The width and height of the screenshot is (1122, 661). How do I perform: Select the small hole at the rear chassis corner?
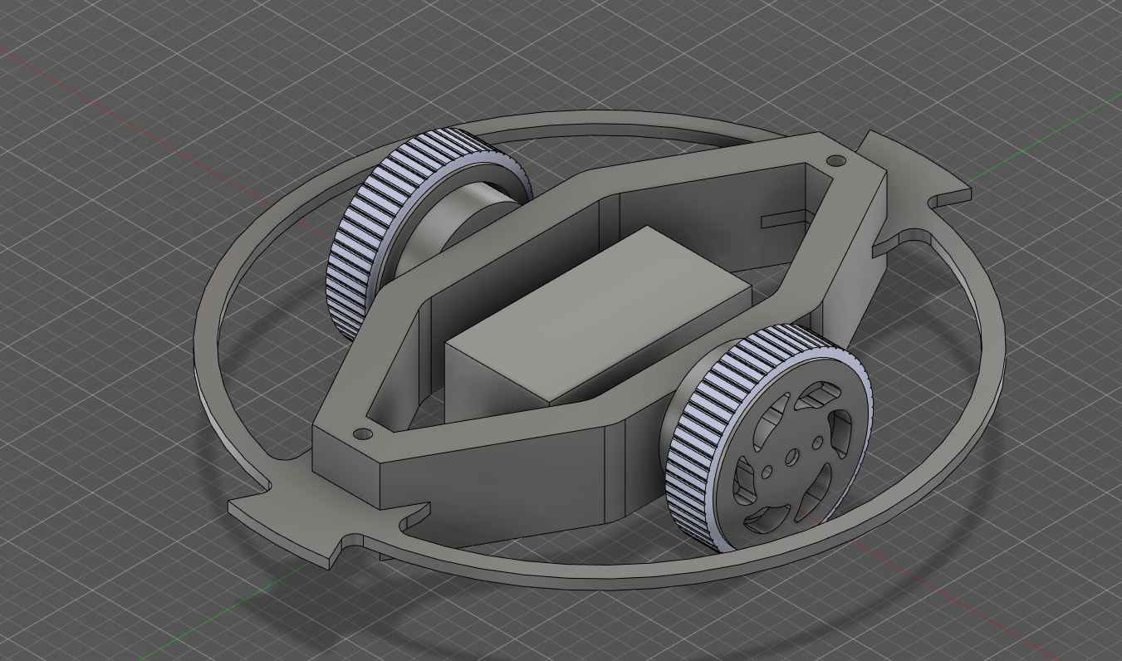(x=836, y=159)
